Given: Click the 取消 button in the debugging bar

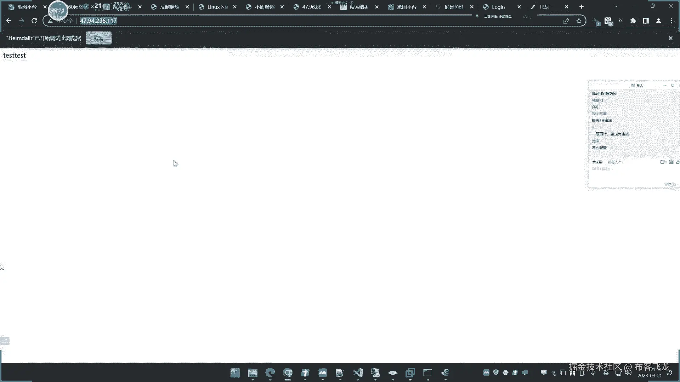Looking at the screenshot, I should point(99,38).
